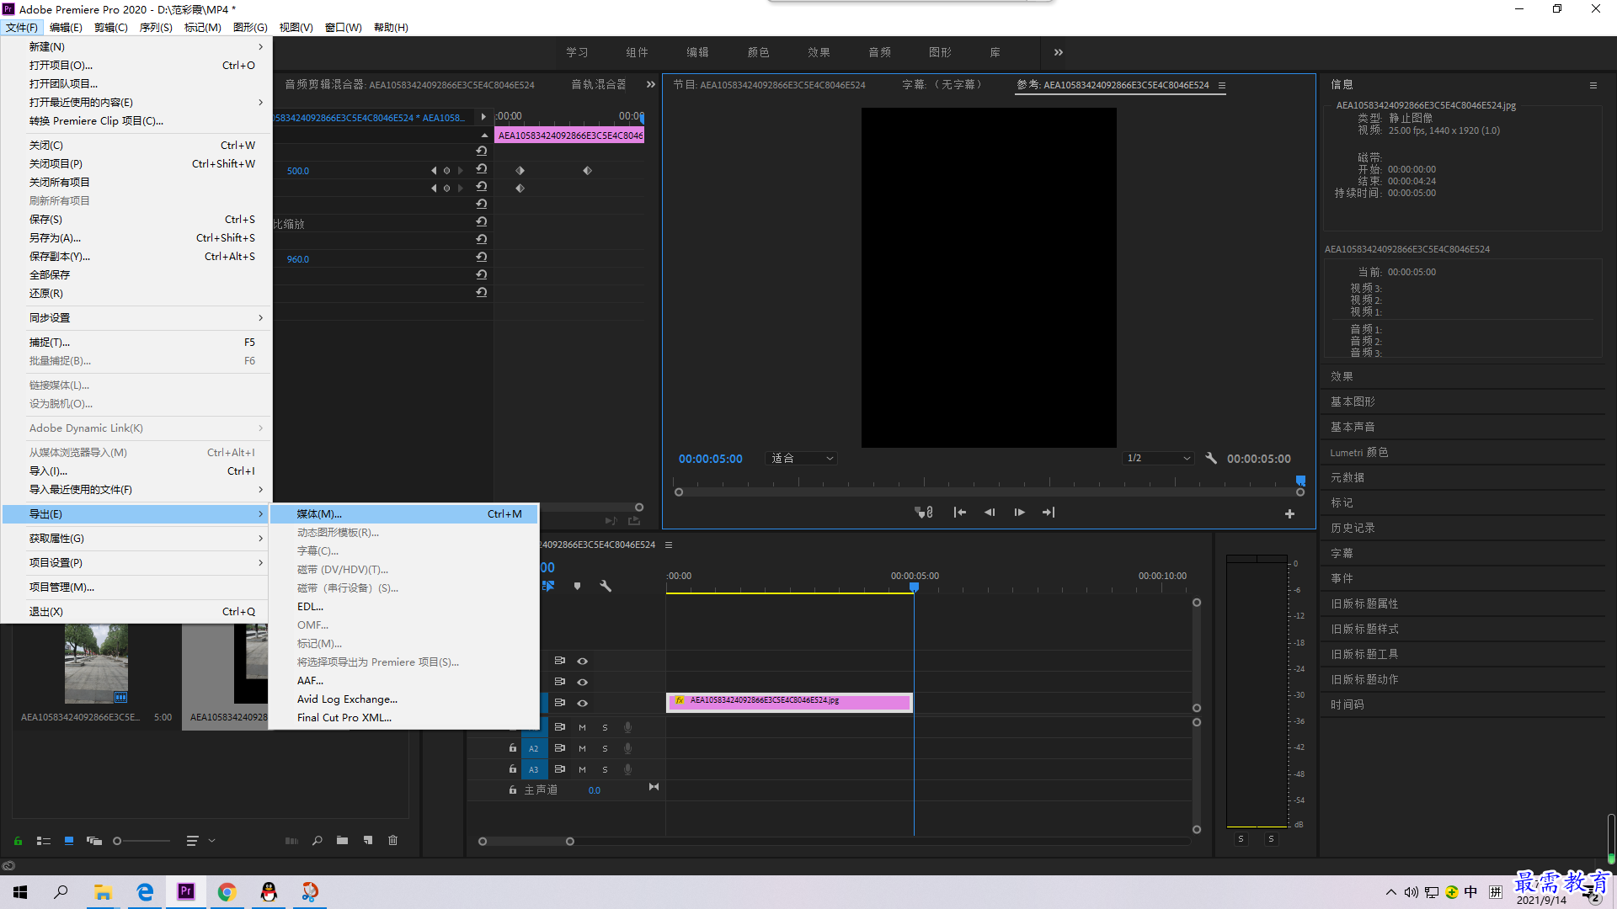Image resolution: width=1617 pixels, height=909 pixels.
Task: Pick AAF... from the export submenu
Action: pyautogui.click(x=403, y=680)
